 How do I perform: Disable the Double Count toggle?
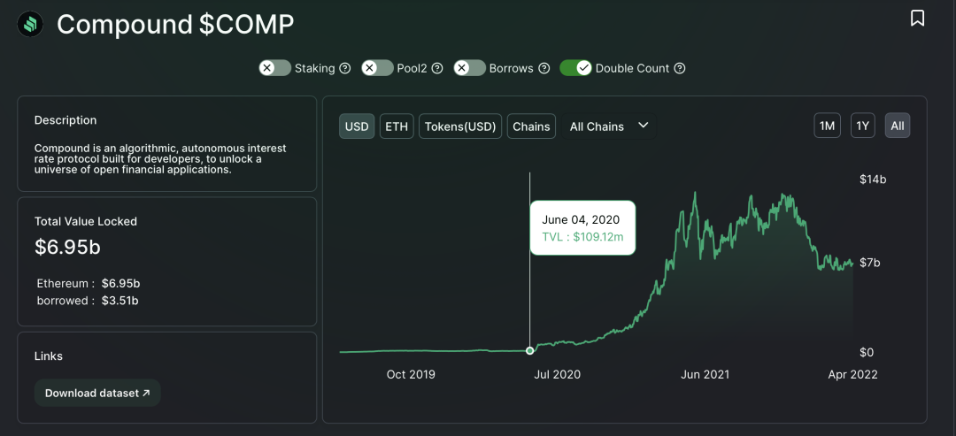[x=576, y=68]
